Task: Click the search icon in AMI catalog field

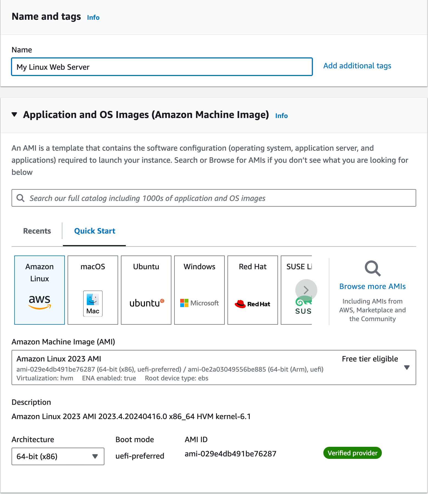Action: 21,198
